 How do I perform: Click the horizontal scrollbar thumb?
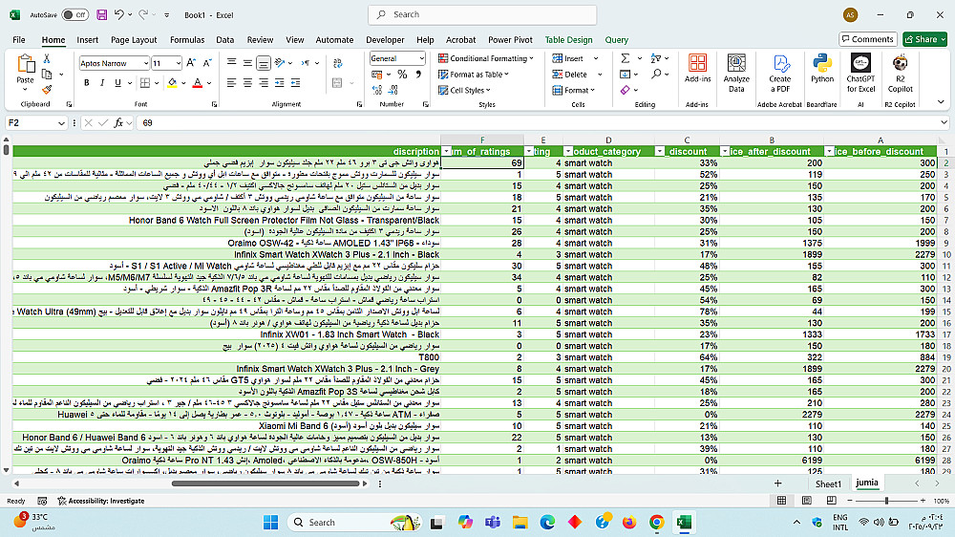[265, 483]
